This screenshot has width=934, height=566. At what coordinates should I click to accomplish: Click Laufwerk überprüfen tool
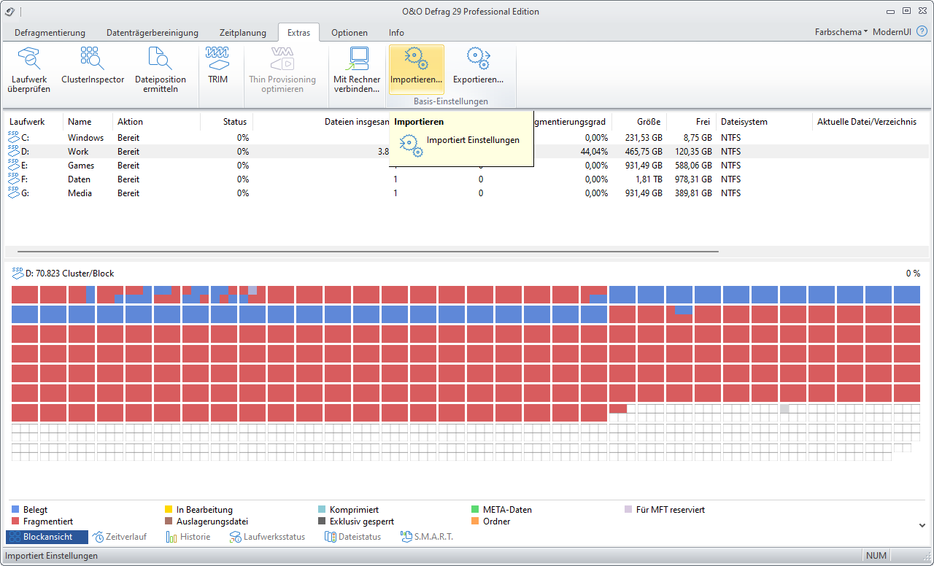(x=29, y=69)
